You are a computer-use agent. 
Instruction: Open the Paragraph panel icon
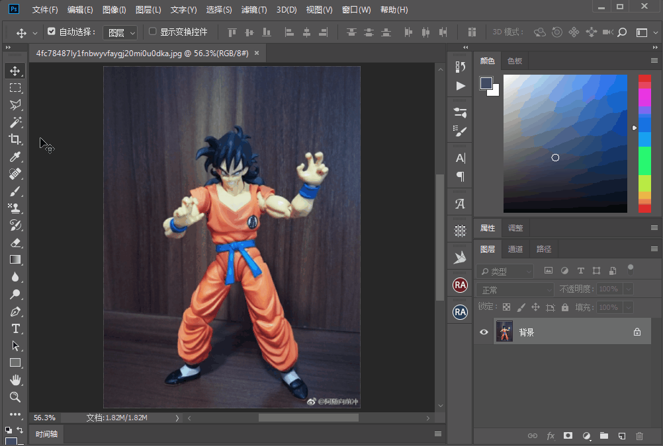[x=460, y=176]
